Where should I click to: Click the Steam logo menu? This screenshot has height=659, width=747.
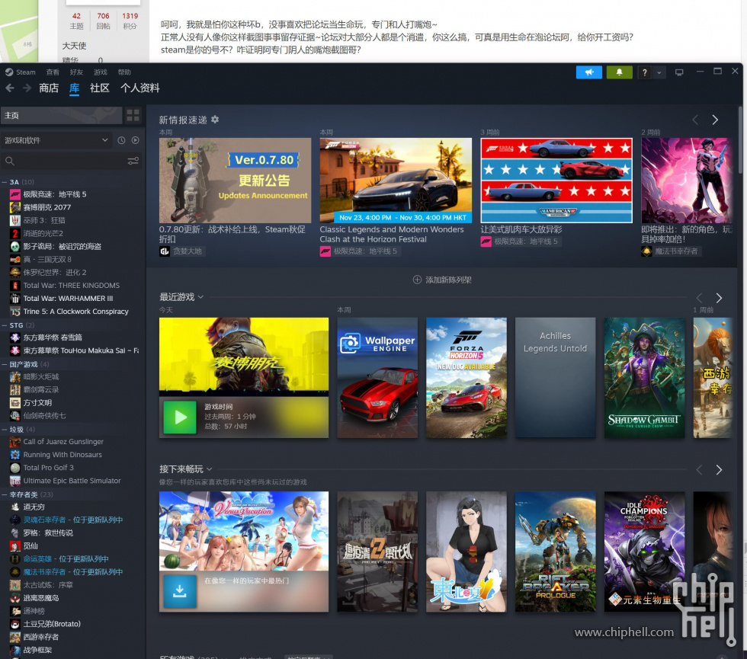[20, 72]
